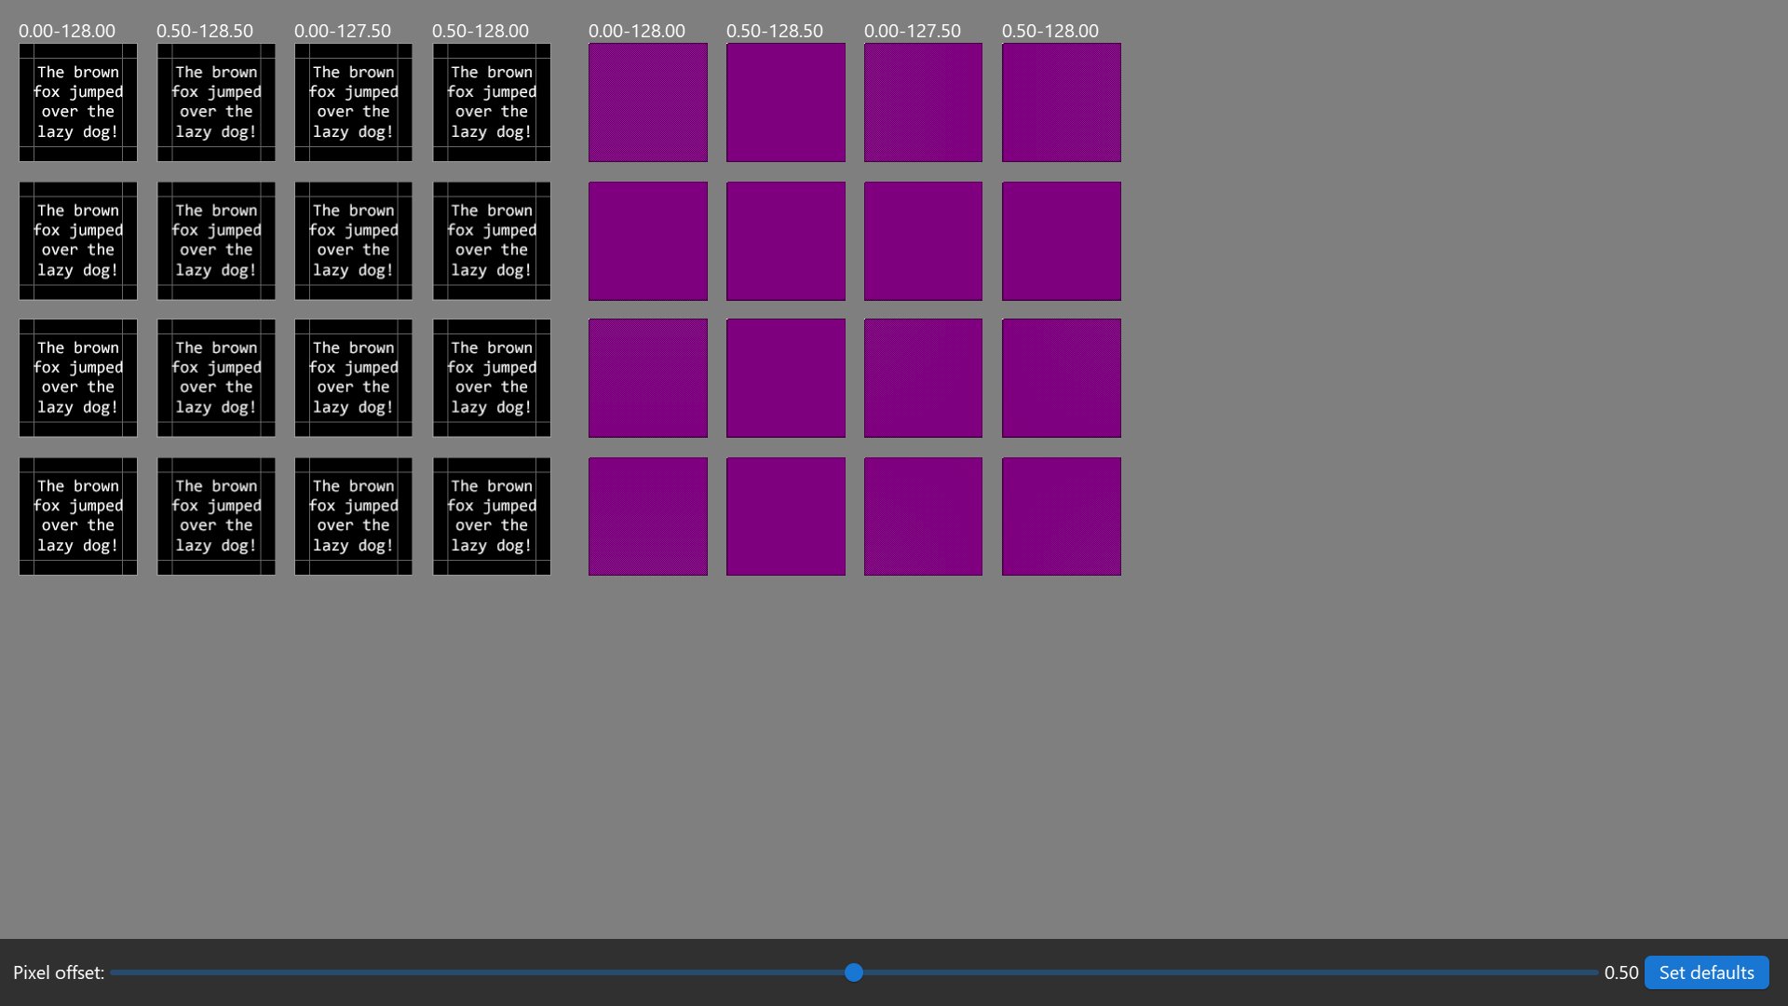Click the first-row text tile under 0.00-127.50
Viewport: 1788px width, 1006px height.
click(x=354, y=102)
